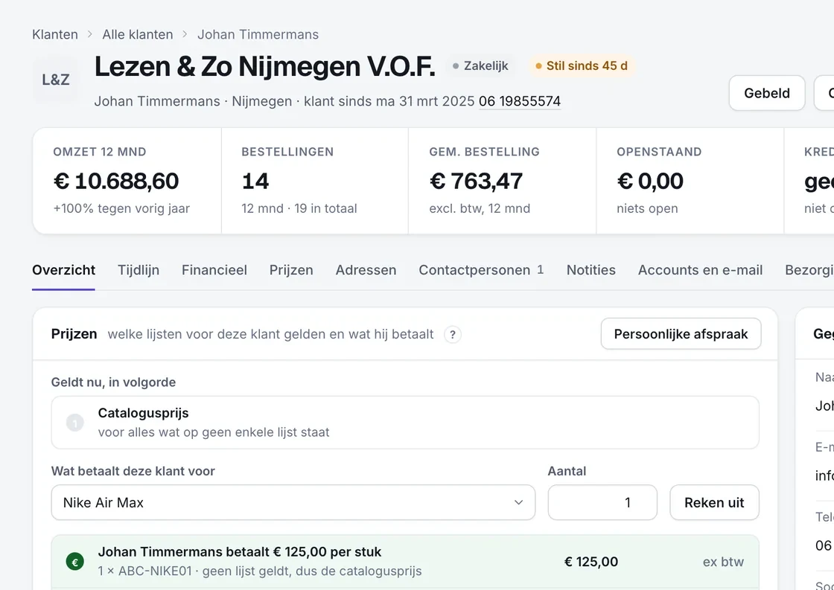Click the Gem. bestelling value € 763,47

tap(476, 182)
